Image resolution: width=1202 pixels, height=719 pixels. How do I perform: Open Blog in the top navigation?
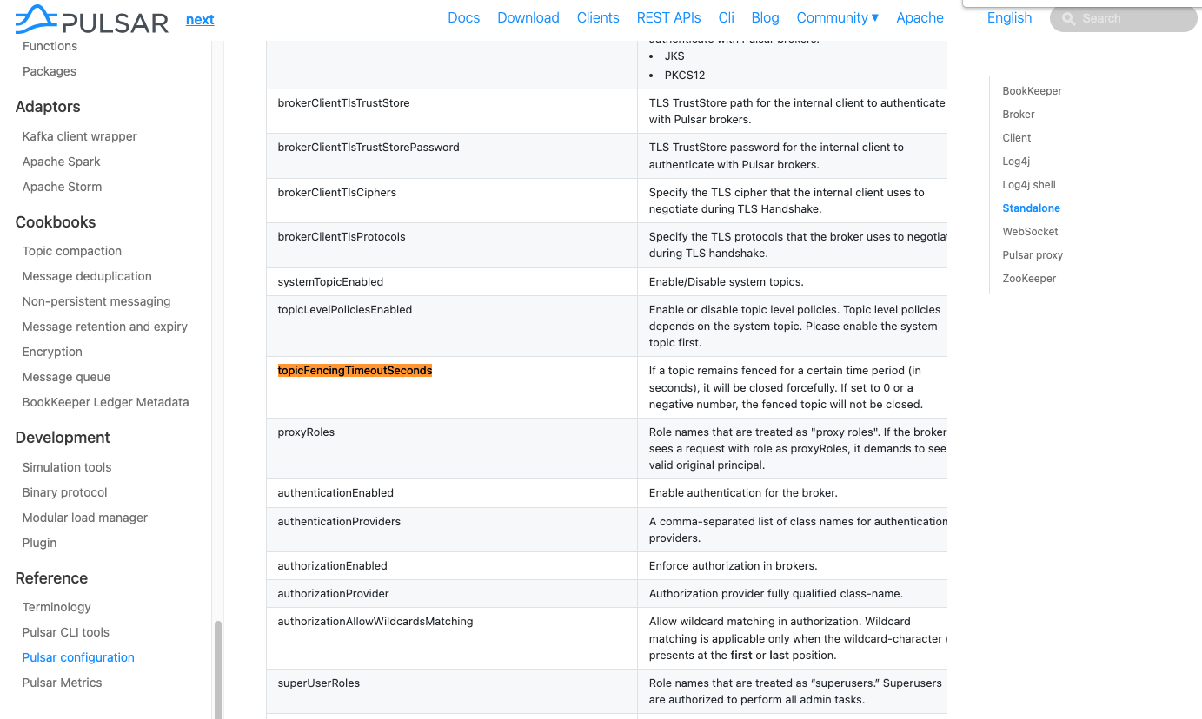(765, 17)
